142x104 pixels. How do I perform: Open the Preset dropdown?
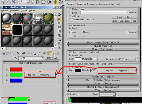[x=107, y=94]
